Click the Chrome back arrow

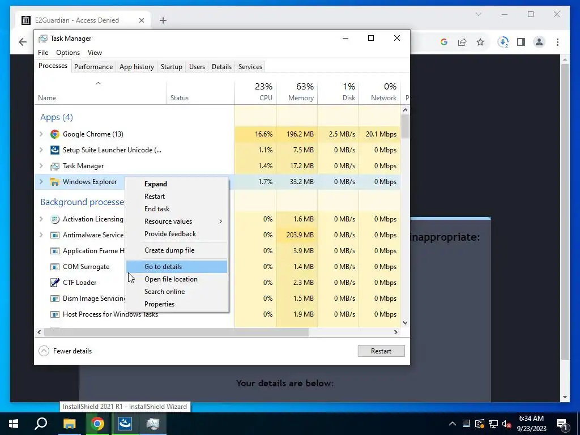click(x=23, y=42)
